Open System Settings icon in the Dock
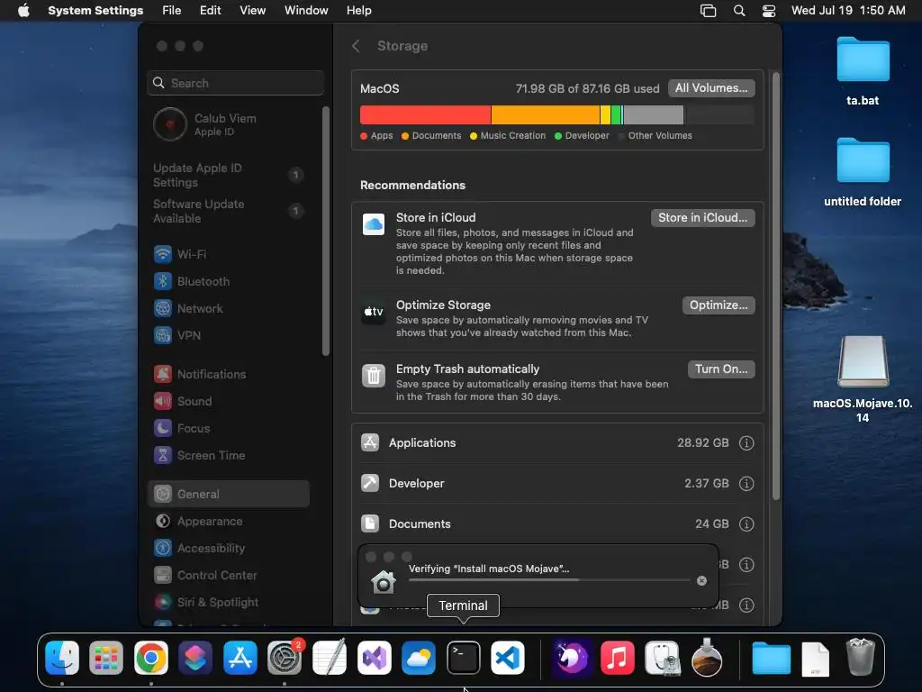 [285, 658]
